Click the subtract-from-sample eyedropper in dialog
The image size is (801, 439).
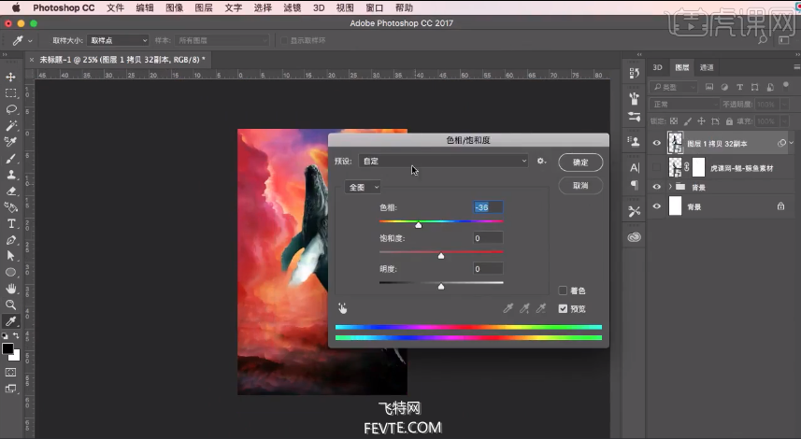540,308
